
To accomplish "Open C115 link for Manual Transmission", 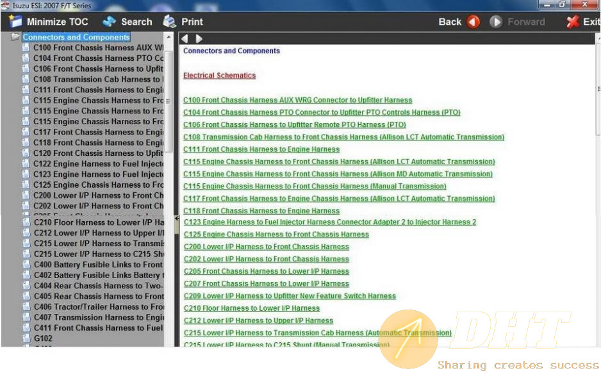I will 315,186.
